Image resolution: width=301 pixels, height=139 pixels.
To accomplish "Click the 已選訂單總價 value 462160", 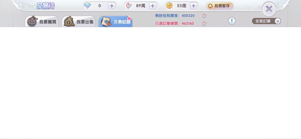I will click(x=188, y=24).
